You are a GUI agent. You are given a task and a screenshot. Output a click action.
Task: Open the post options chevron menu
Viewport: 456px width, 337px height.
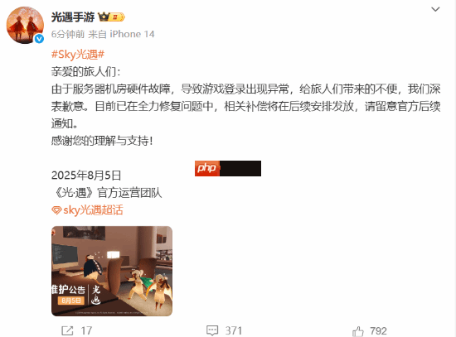click(435, 9)
